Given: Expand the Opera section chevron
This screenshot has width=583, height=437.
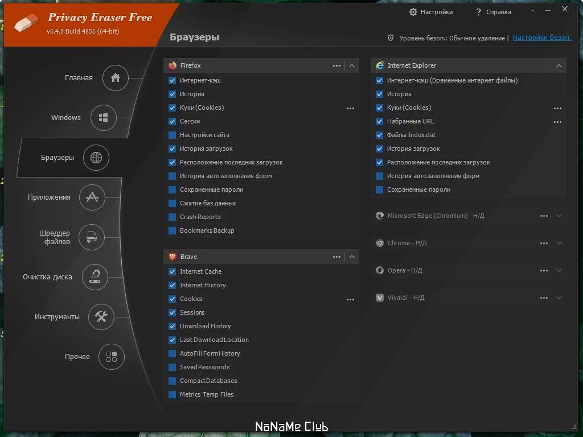Looking at the screenshot, I should pyautogui.click(x=559, y=270).
